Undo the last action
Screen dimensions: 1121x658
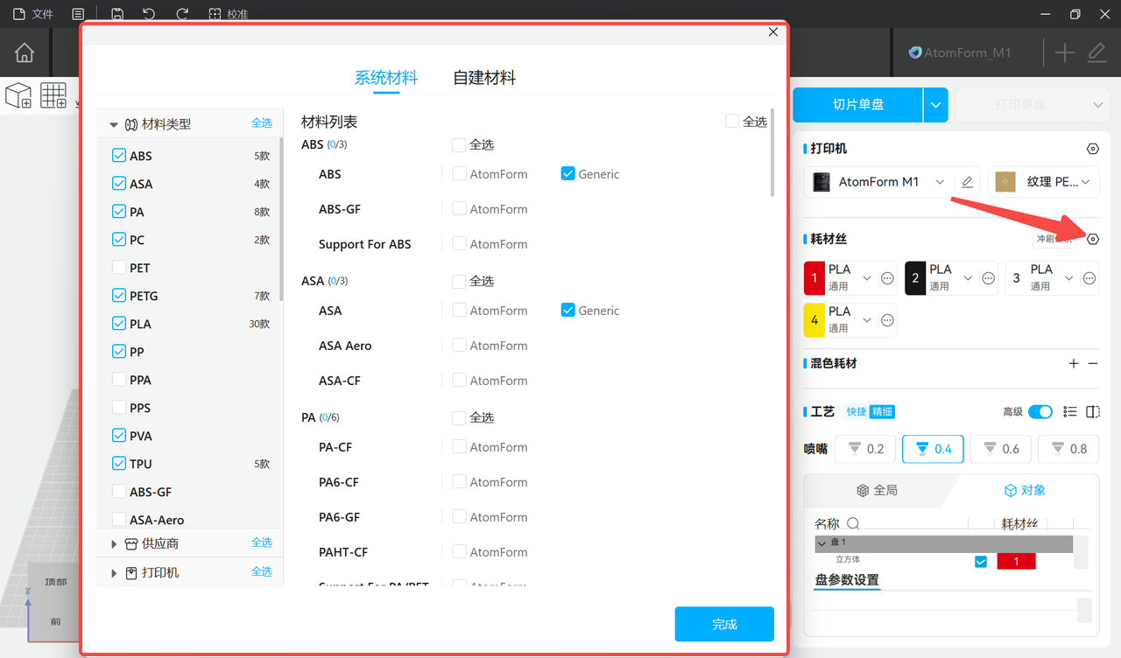[x=149, y=14]
